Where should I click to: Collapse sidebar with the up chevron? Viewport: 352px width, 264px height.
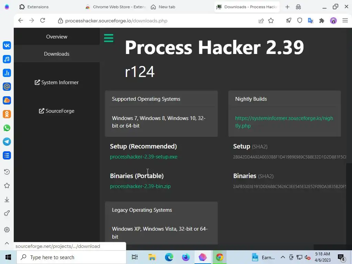(7, 243)
